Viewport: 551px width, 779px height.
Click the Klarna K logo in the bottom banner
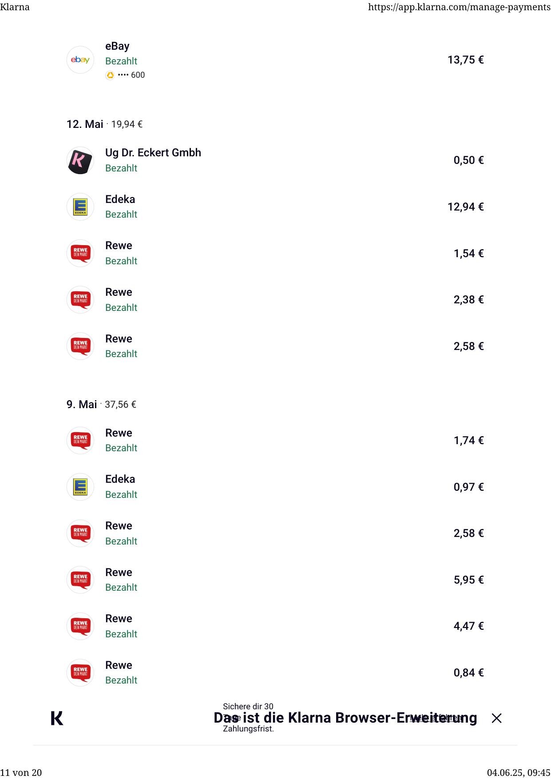pos(57,718)
